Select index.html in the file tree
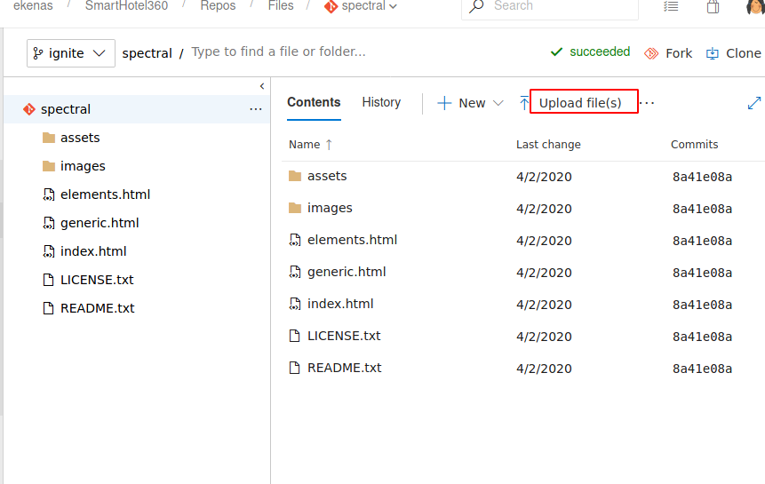765x484 pixels. coord(93,251)
